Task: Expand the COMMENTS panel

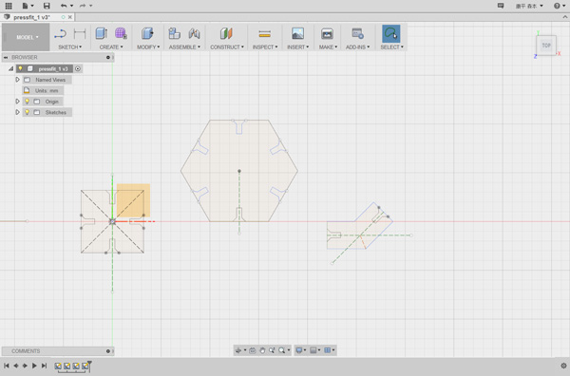Action: coord(108,351)
